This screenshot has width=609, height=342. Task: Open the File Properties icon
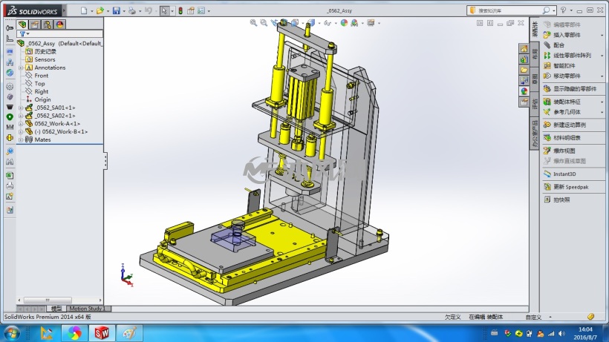[191, 11]
